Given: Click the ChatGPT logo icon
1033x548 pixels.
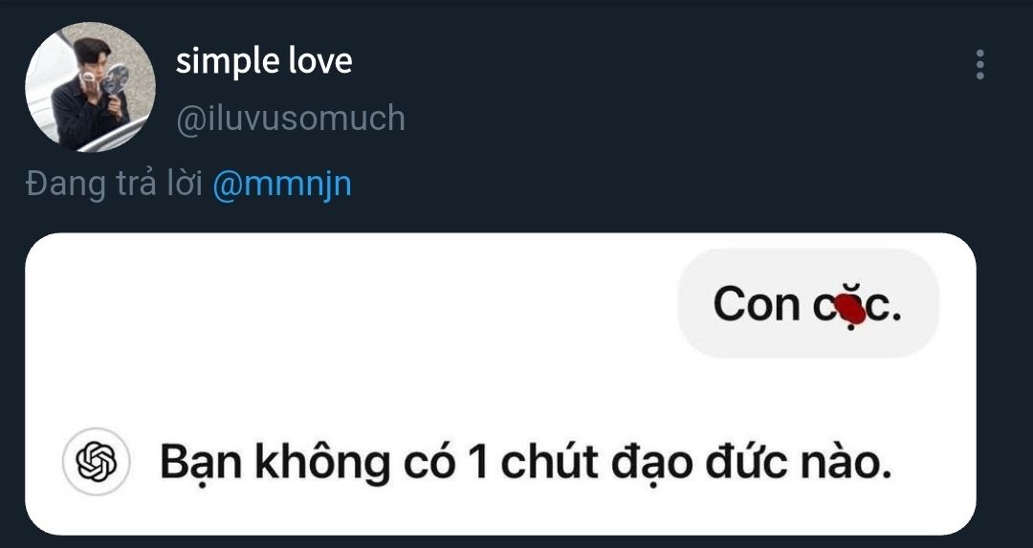Looking at the screenshot, I should coord(97,462).
